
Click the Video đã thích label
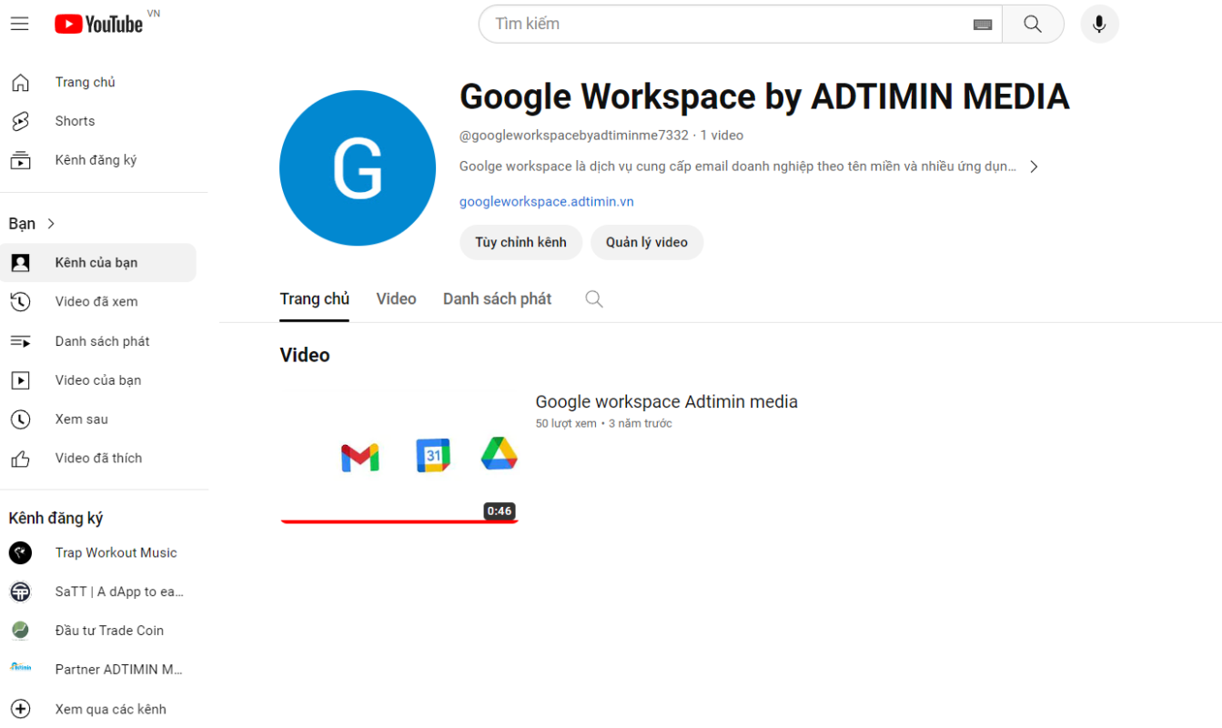[98, 459]
